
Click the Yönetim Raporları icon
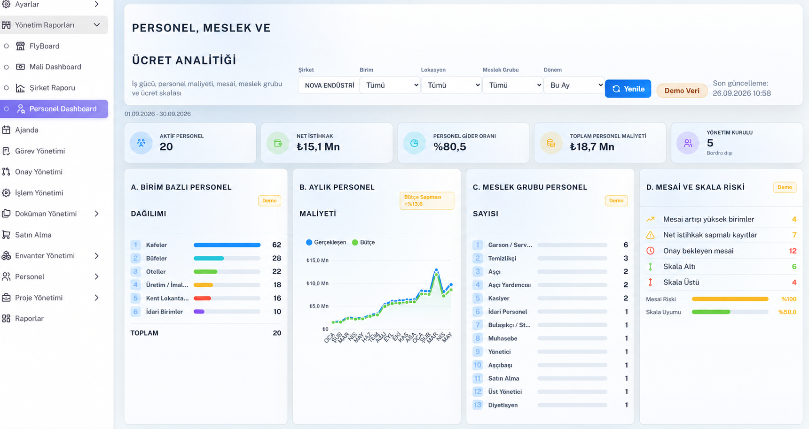tap(6, 25)
